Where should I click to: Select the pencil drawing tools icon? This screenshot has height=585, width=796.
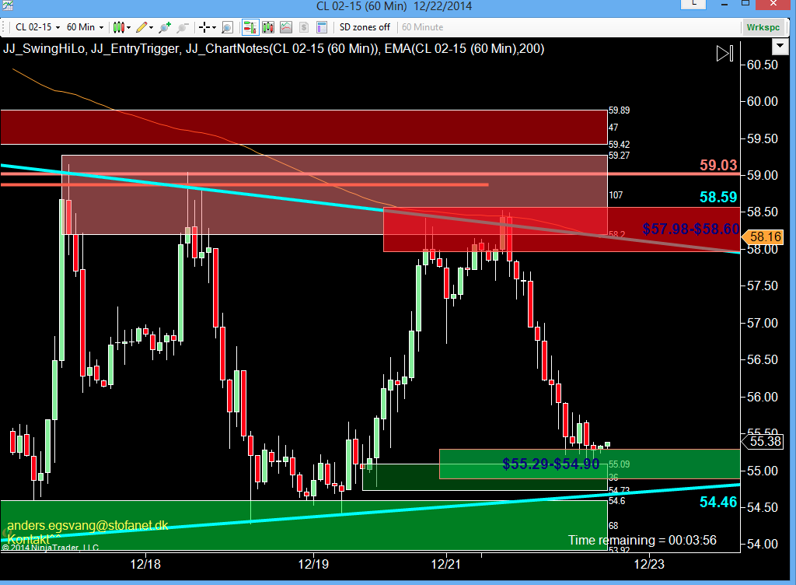click(141, 27)
